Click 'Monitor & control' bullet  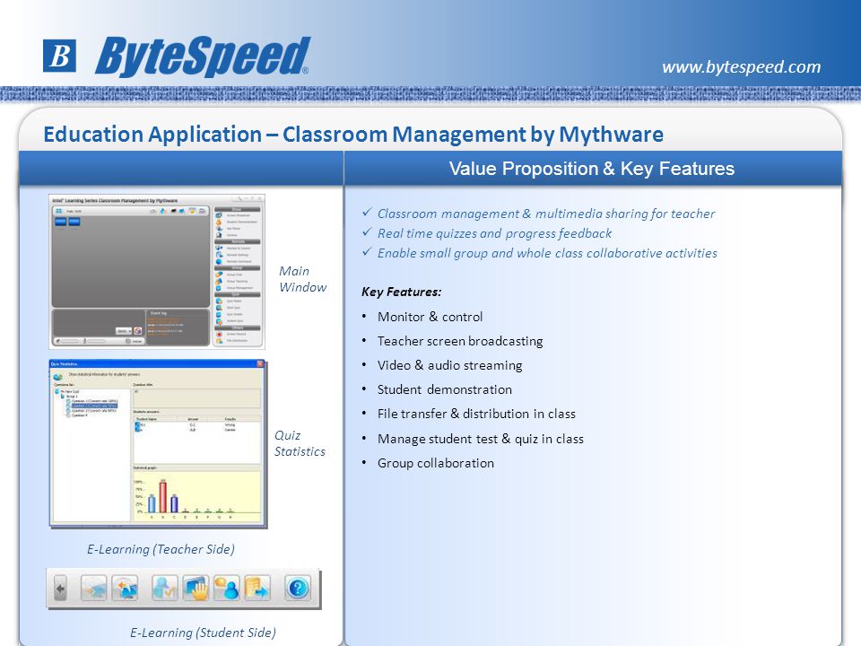click(x=430, y=317)
